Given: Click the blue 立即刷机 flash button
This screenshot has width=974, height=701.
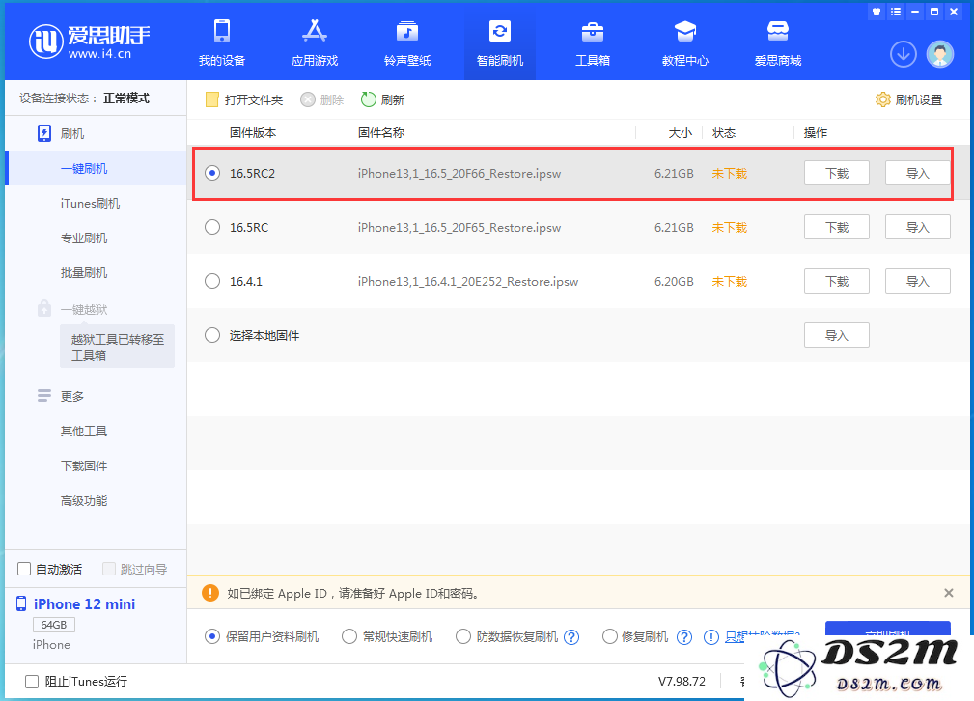Looking at the screenshot, I should [x=888, y=629].
